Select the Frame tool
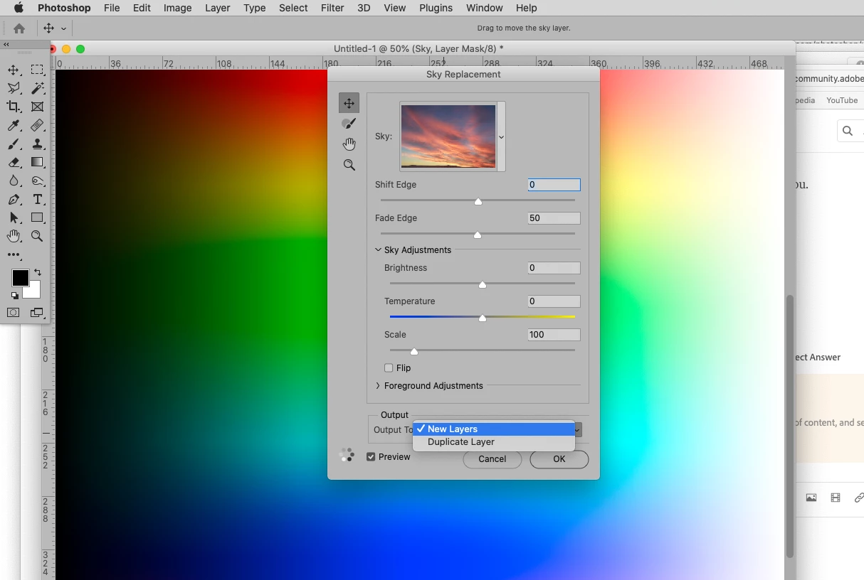 click(37, 107)
